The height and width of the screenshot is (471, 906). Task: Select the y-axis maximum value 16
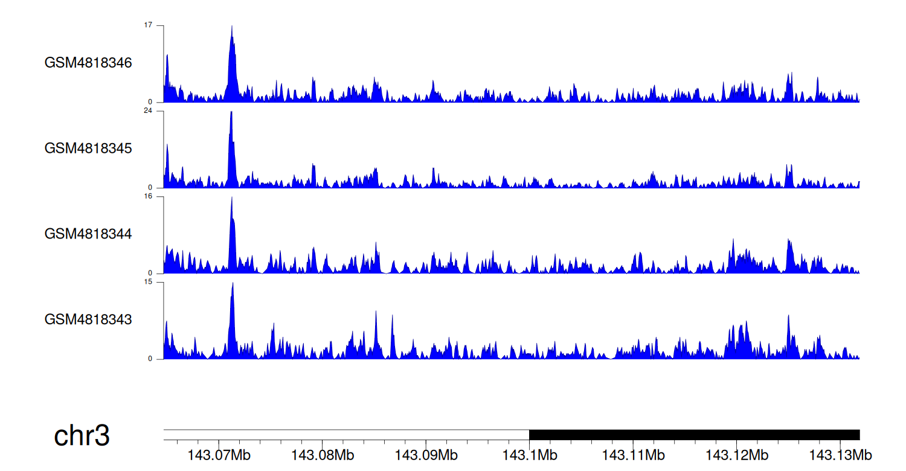point(149,197)
